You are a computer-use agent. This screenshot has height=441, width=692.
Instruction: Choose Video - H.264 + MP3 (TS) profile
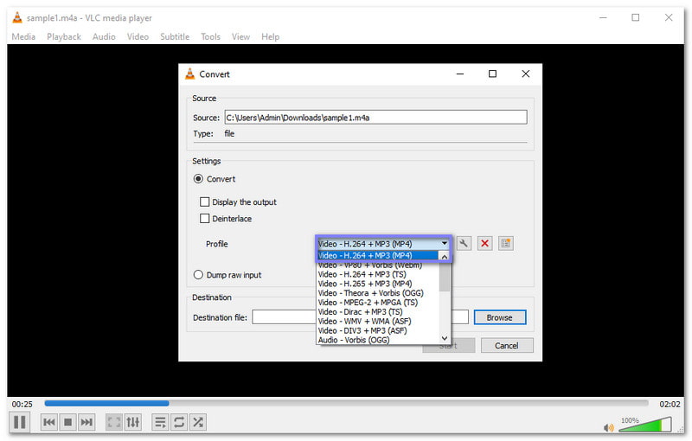[x=378, y=274]
